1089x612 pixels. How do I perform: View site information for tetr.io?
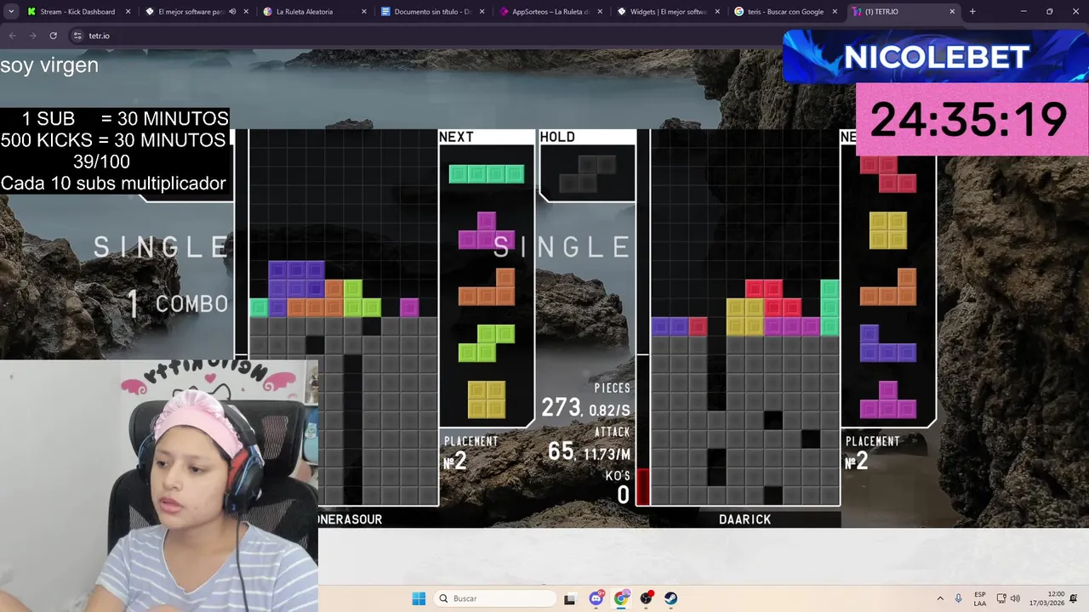[77, 36]
